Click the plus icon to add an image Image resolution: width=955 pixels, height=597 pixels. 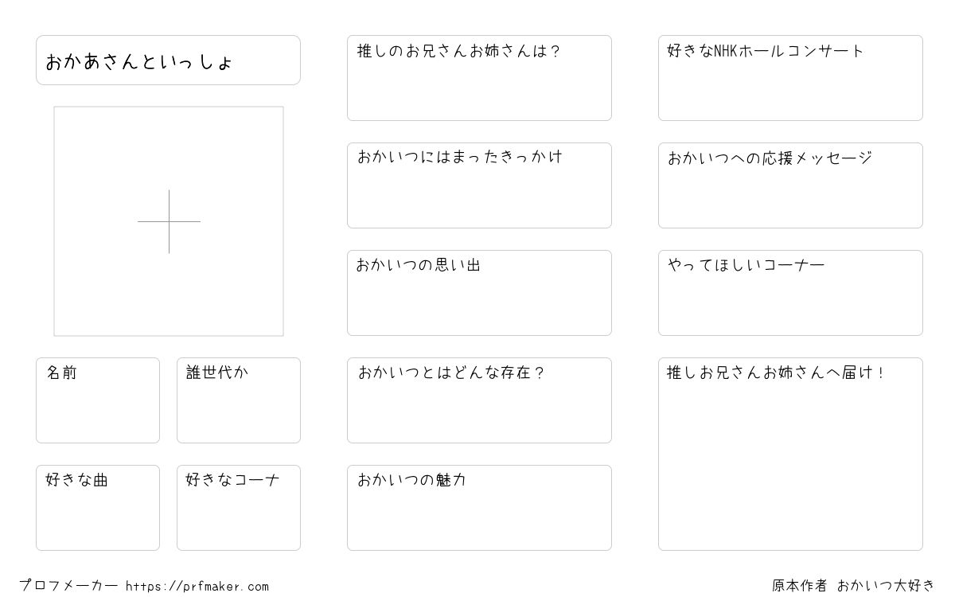169,221
